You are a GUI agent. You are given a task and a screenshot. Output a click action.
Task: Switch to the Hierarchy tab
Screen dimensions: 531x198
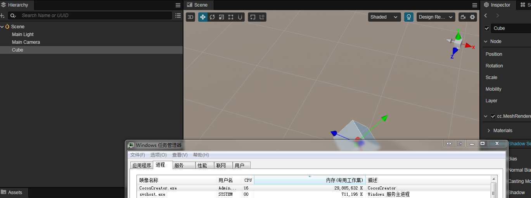tap(17, 5)
